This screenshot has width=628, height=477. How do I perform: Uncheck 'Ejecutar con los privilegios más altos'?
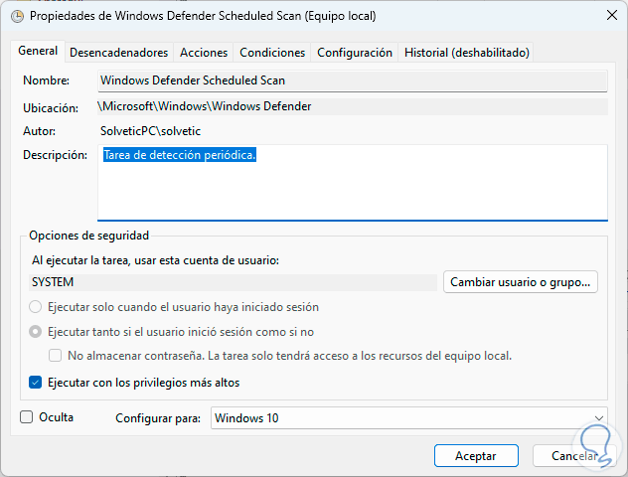[37, 382]
